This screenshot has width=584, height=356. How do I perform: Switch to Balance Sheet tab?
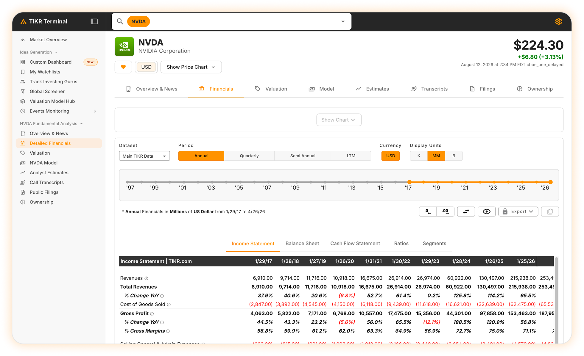click(x=302, y=244)
